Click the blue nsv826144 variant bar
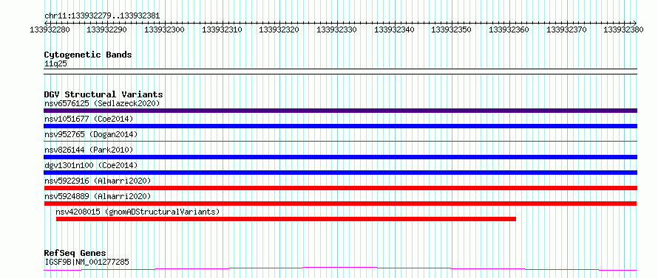 [340, 157]
